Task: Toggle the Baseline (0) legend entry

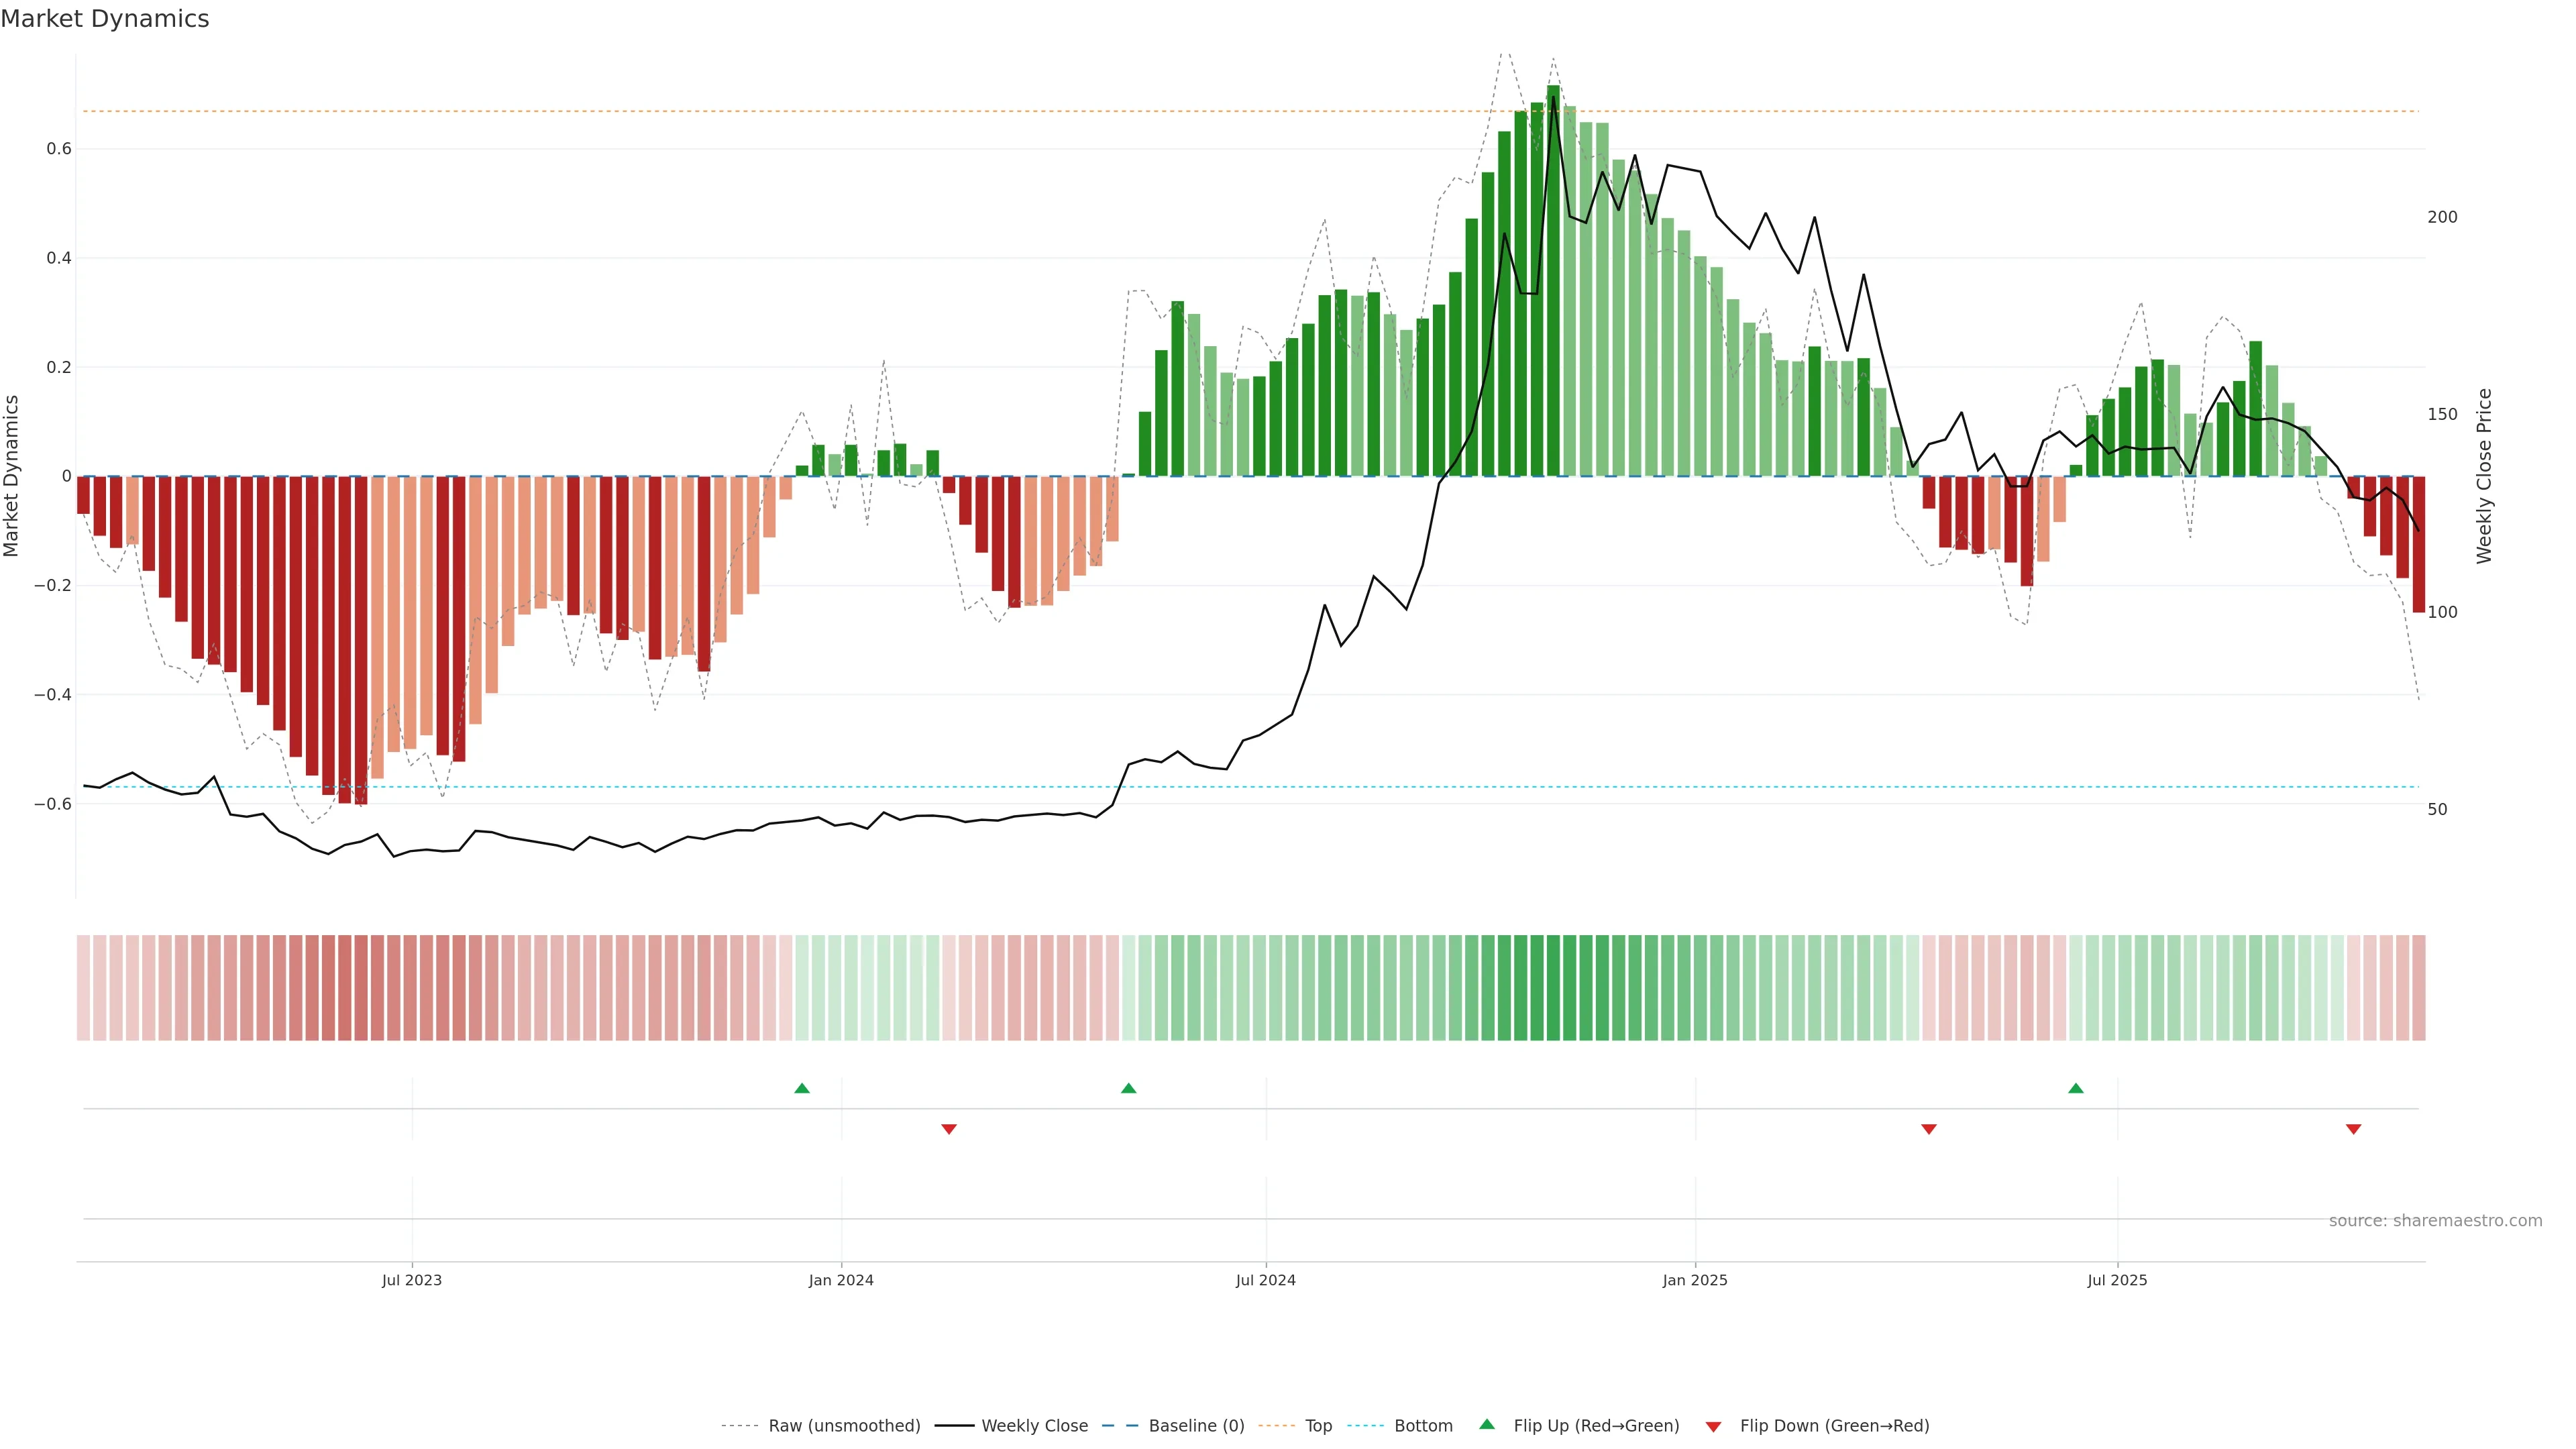Action: pyautogui.click(x=1196, y=1426)
